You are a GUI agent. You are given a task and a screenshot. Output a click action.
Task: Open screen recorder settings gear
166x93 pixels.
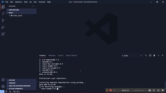[163, 90]
